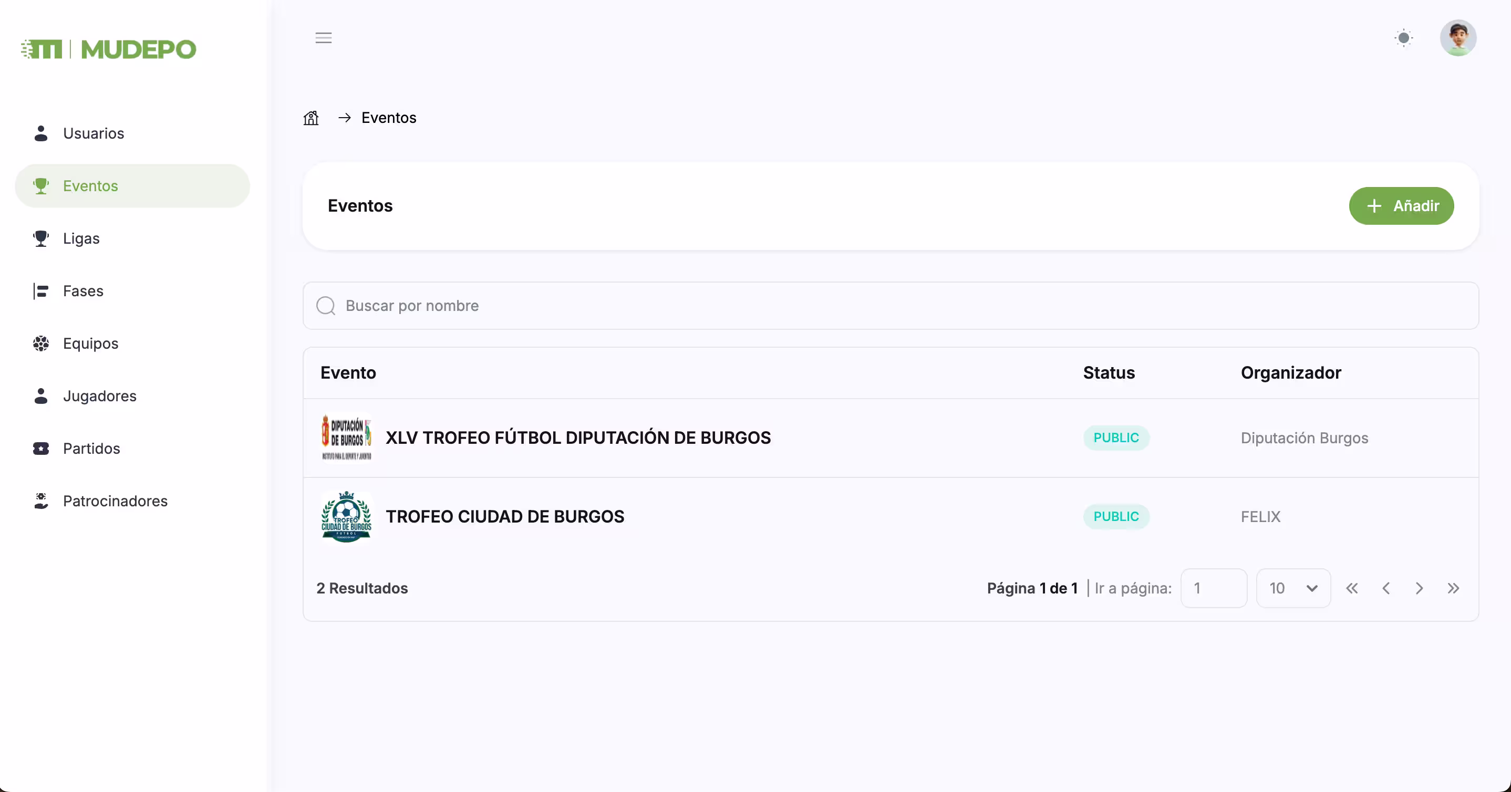Open the Patrocinadores section
The height and width of the screenshot is (792, 1511).
tap(115, 501)
